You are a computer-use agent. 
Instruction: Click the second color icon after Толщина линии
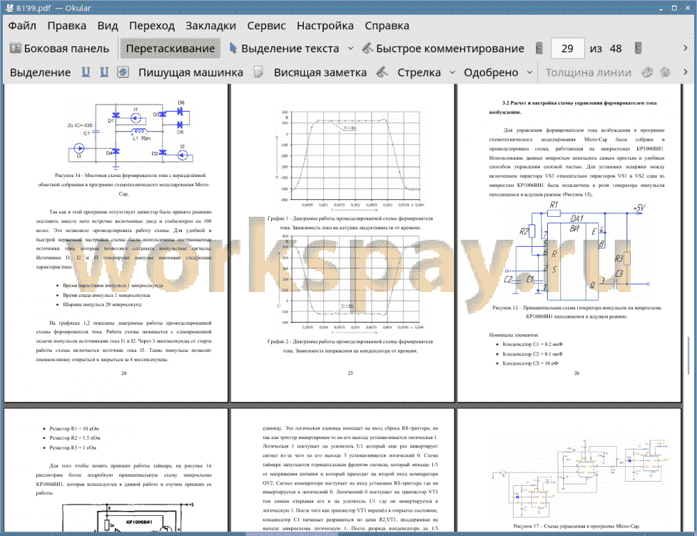(665, 72)
